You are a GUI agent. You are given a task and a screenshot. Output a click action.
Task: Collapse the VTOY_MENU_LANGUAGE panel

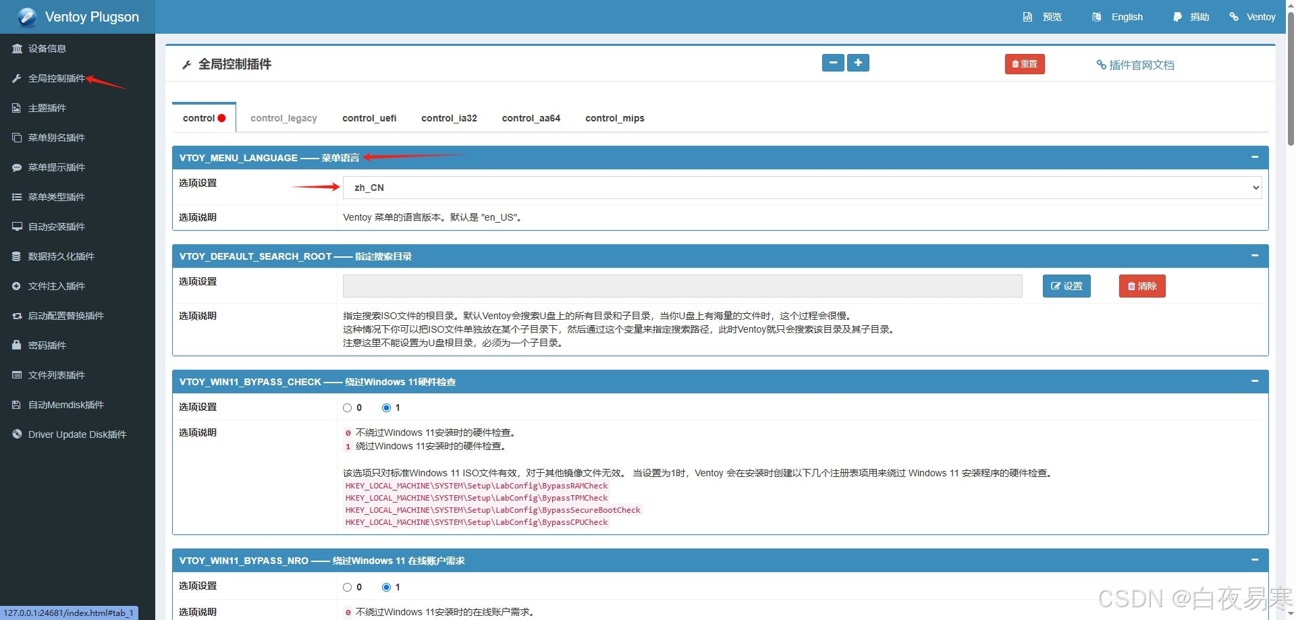(1255, 157)
